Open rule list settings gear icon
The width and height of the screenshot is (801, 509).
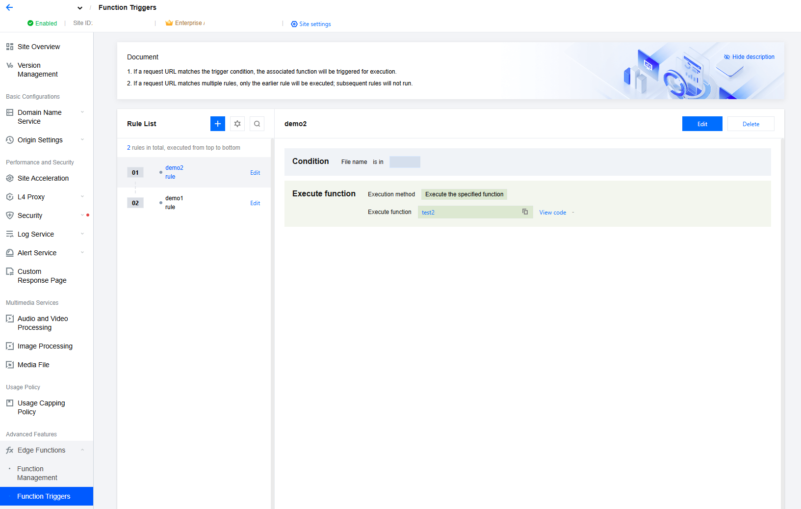click(x=237, y=124)
